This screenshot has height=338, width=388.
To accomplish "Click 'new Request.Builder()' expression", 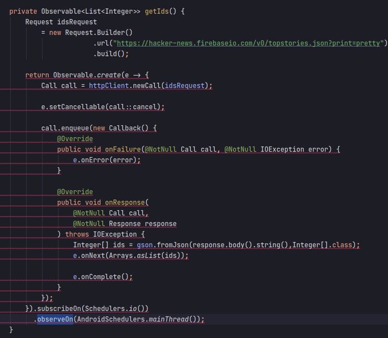I will 91,33.
